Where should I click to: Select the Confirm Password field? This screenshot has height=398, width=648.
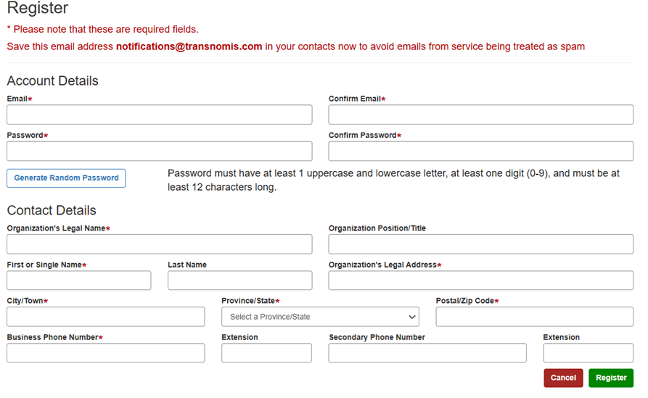pyautogui.click(x=480, y=151)
